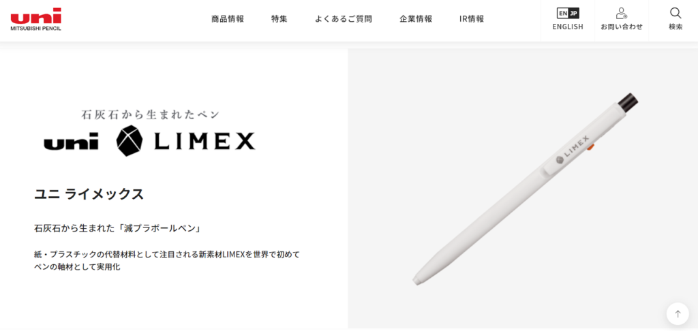The image size is (698, 331).
Task: Click the EN JP language icon
Action: (568, 13)
